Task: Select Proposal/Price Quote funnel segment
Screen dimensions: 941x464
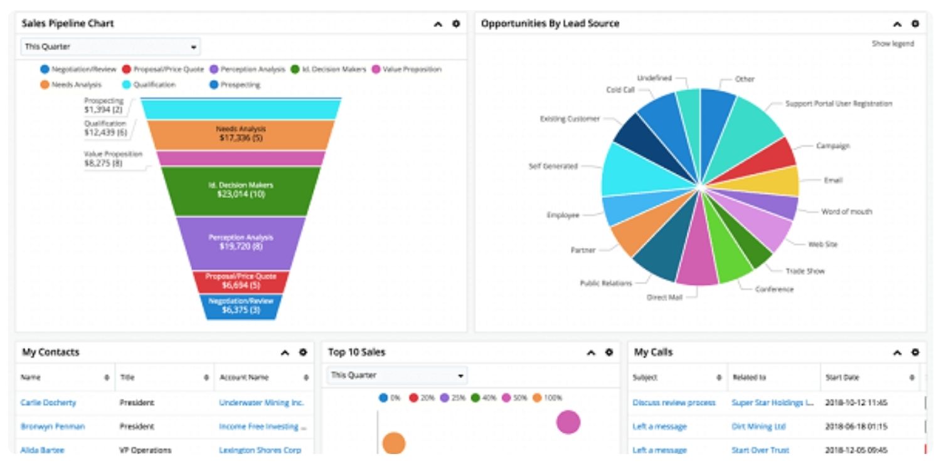Action: click(x=241, y=281)
